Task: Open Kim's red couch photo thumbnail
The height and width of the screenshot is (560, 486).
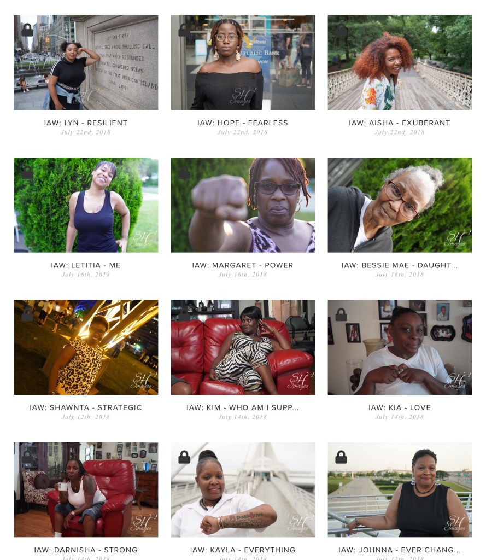Action: tap(243, 347)
